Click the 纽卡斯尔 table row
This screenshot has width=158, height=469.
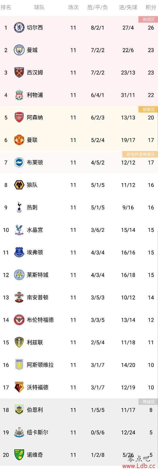79,432
